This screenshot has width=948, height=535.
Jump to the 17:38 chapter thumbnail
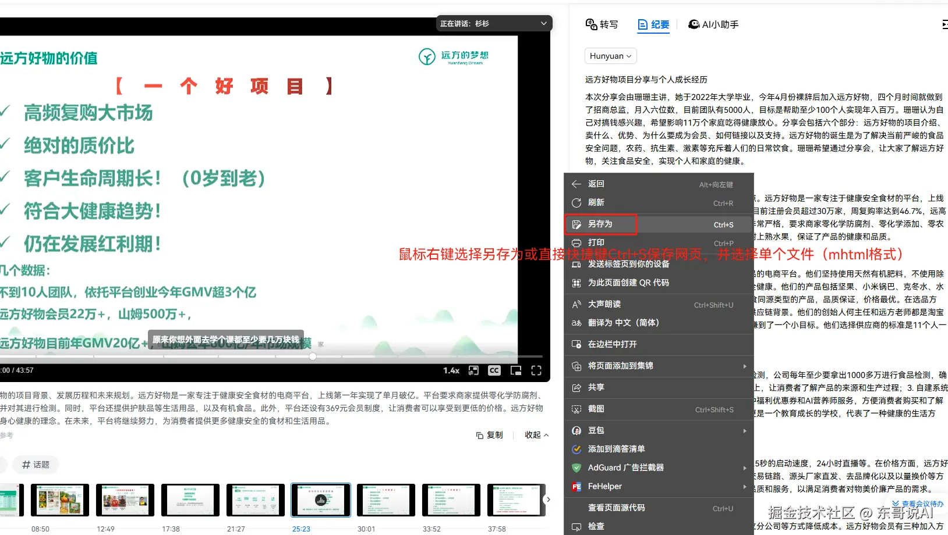click(x=190, y=500)
